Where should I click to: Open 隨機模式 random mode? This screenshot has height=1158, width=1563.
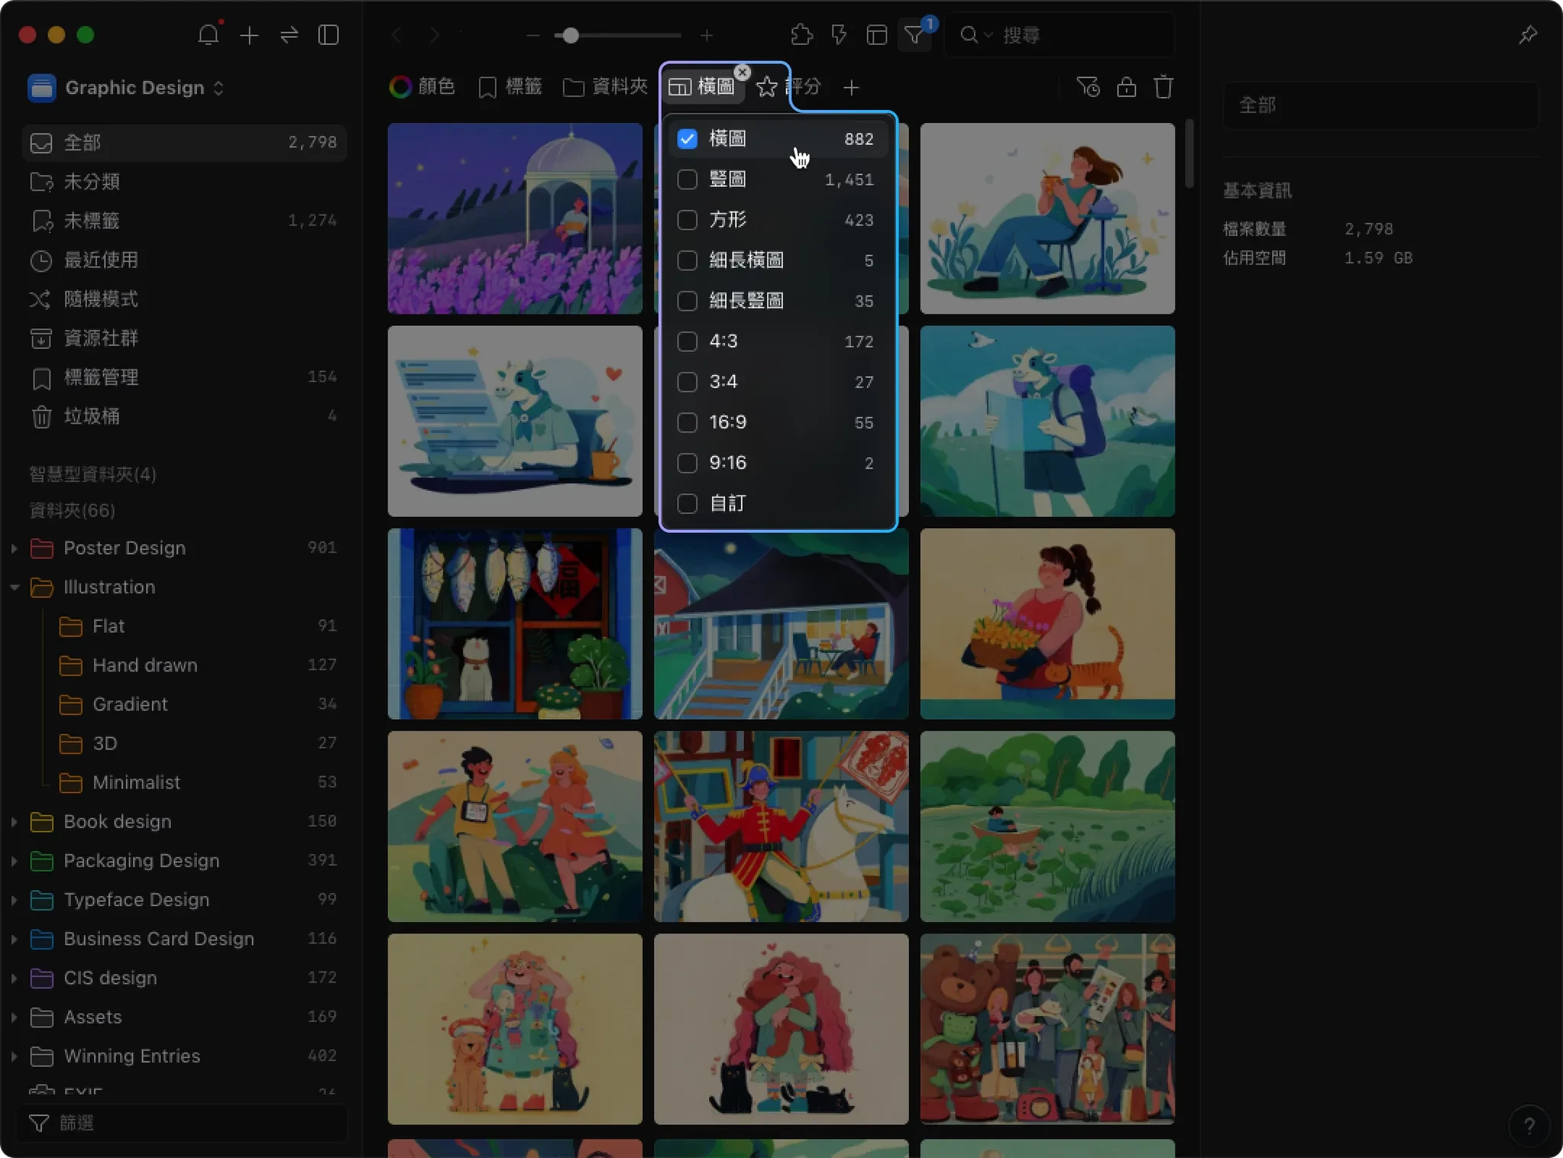click(x=184, y=298)
